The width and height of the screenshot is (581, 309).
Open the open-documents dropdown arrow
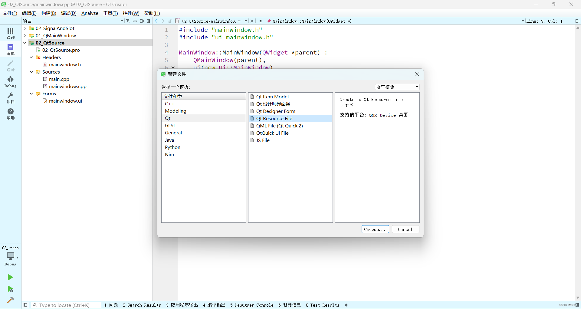[x=246, y=21]
